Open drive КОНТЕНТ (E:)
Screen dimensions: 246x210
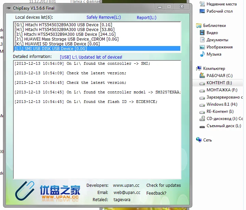tap(219, 83)
